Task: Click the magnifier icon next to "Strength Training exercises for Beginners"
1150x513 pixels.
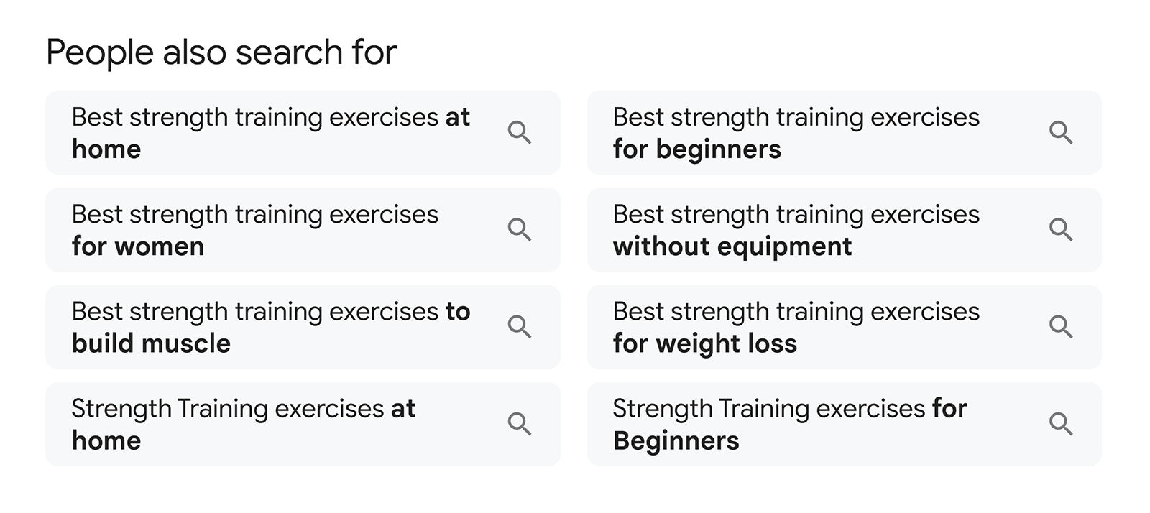Action: click(1062, 425)
